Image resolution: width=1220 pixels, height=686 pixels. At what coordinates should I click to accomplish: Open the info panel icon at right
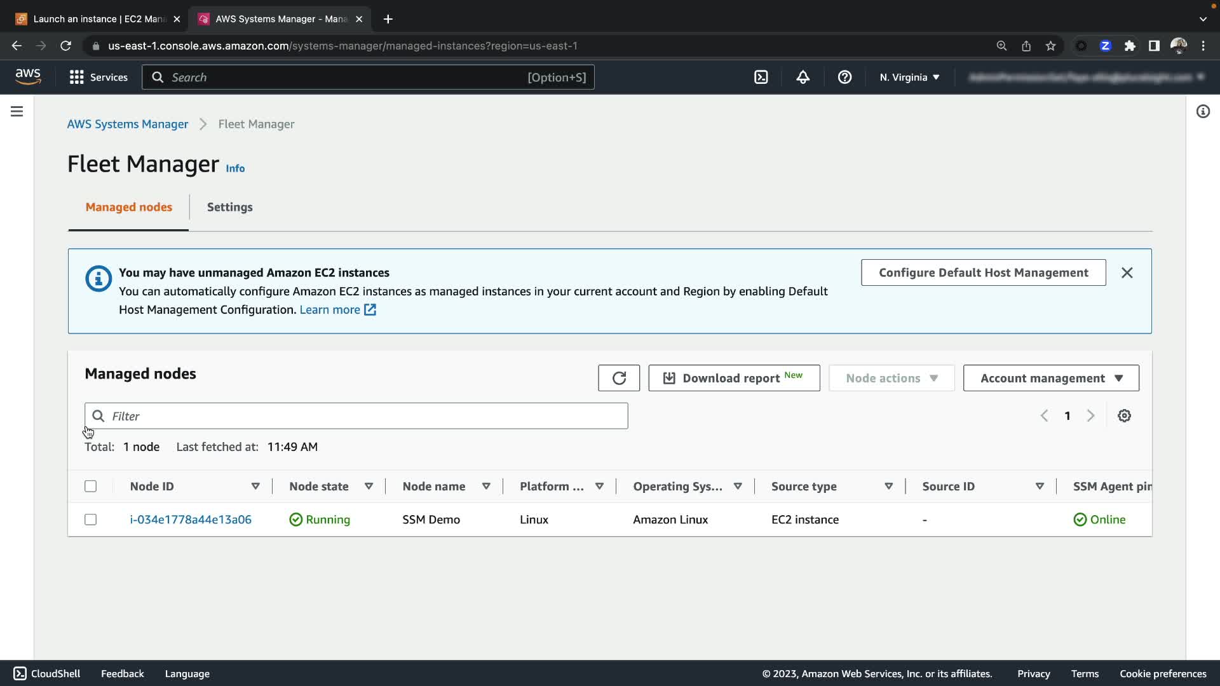(1203, 112)
